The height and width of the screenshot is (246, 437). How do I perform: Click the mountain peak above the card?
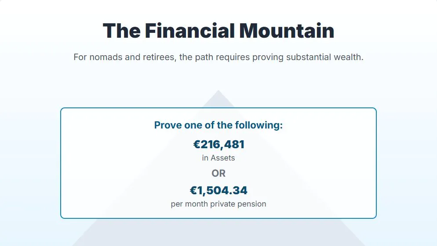pyautogui.click(x=218, y=98)
